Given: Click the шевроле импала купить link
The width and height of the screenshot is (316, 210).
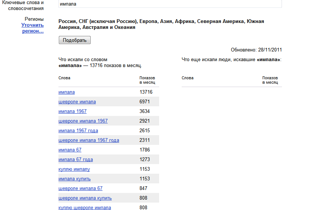Looking at the screenshot, I should click(x=85, y=198).
